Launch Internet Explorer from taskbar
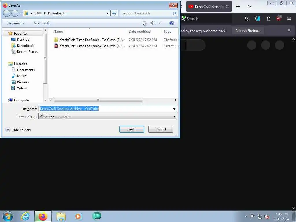Image resolution: width=296 pixels, height=222 pixels. (x=25, y=216)
